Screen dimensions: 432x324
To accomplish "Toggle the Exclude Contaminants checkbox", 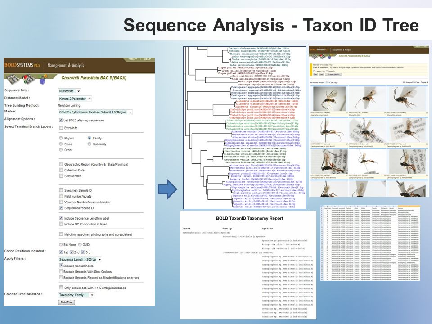I will point(61,265).
